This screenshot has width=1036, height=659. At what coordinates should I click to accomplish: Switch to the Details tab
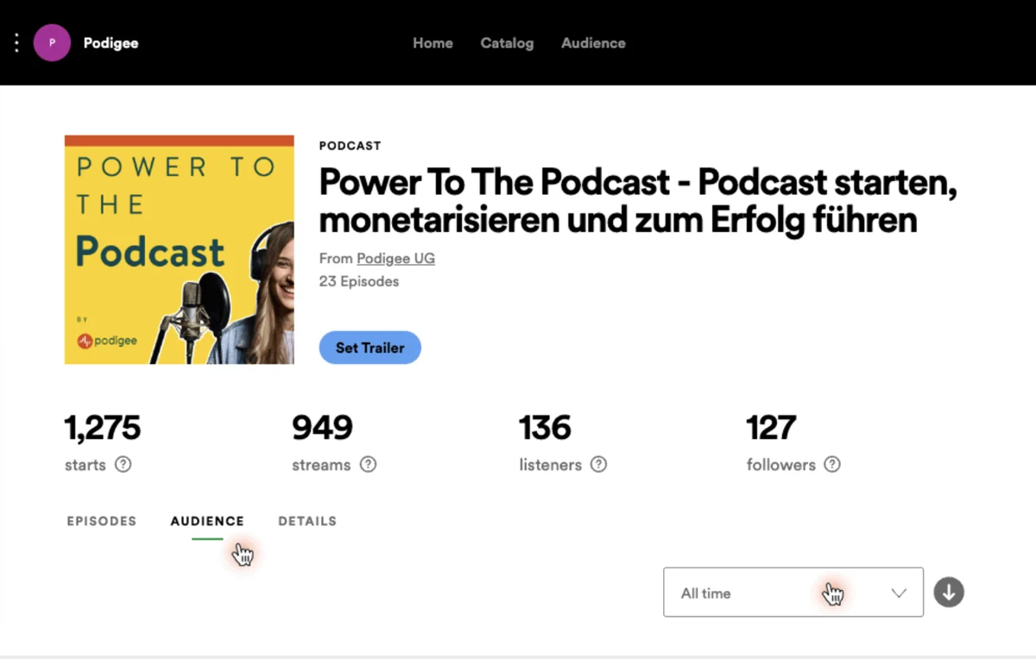coord(307,521)
